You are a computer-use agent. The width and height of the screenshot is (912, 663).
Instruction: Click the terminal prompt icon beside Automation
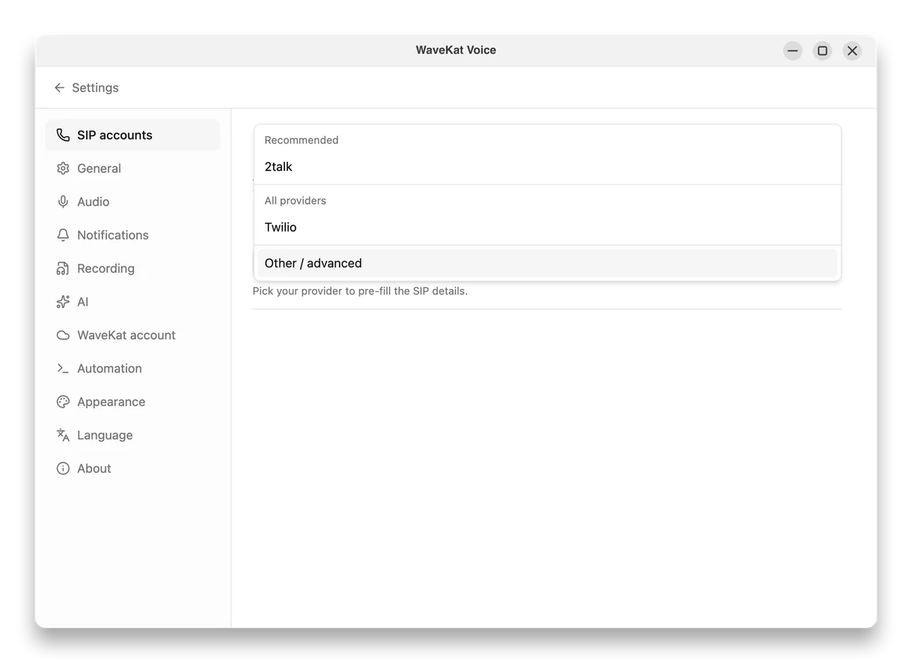point(63,369)
